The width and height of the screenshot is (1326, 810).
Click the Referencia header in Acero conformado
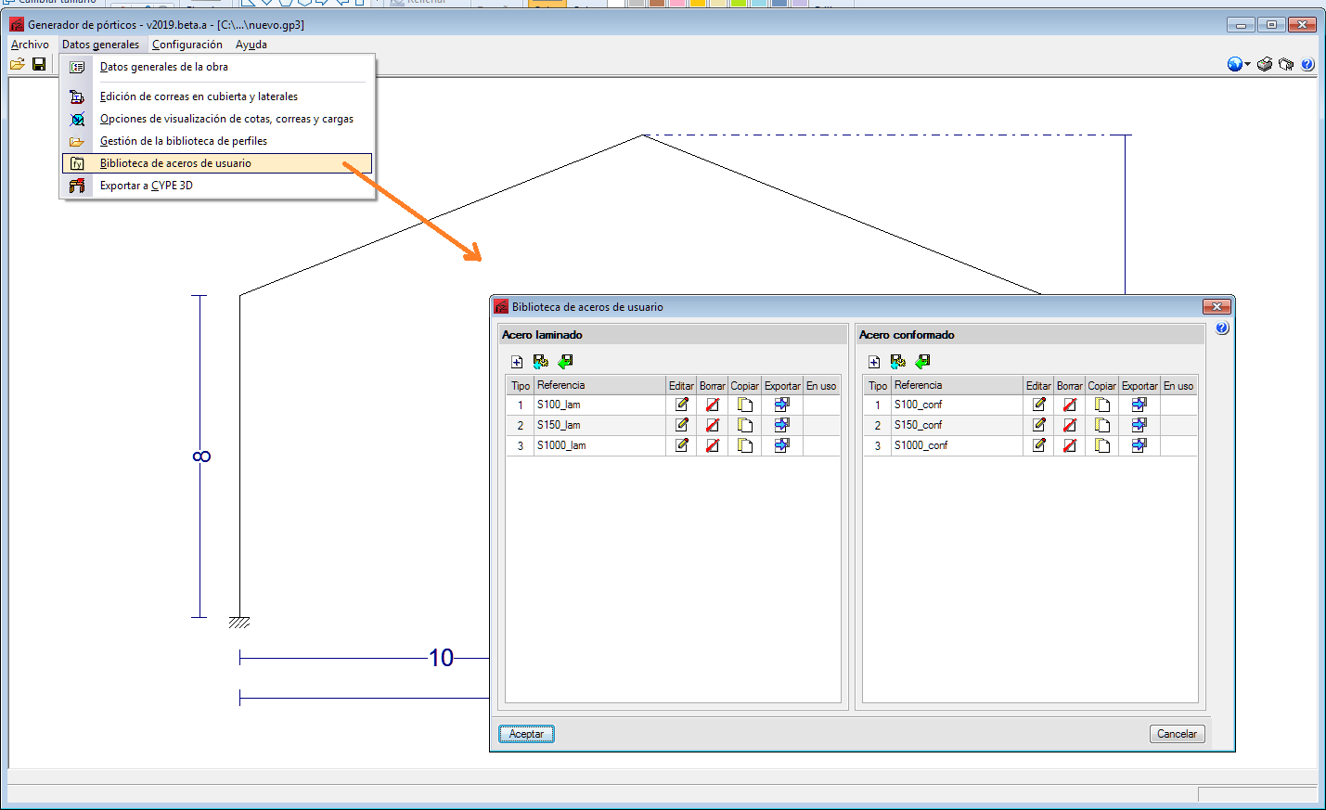957,385
